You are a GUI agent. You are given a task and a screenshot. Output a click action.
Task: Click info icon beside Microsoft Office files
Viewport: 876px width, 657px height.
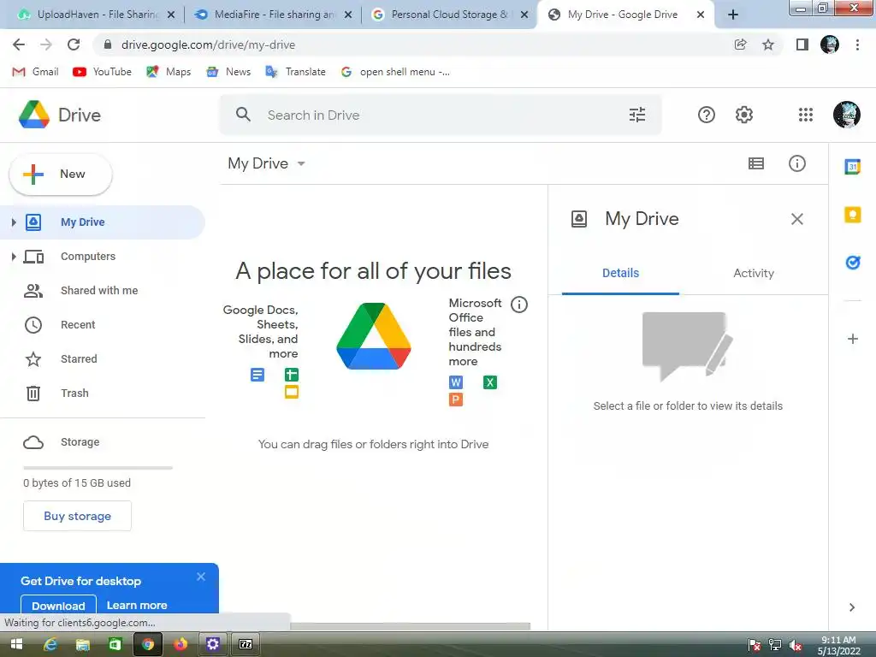click(x=519, y=305)
